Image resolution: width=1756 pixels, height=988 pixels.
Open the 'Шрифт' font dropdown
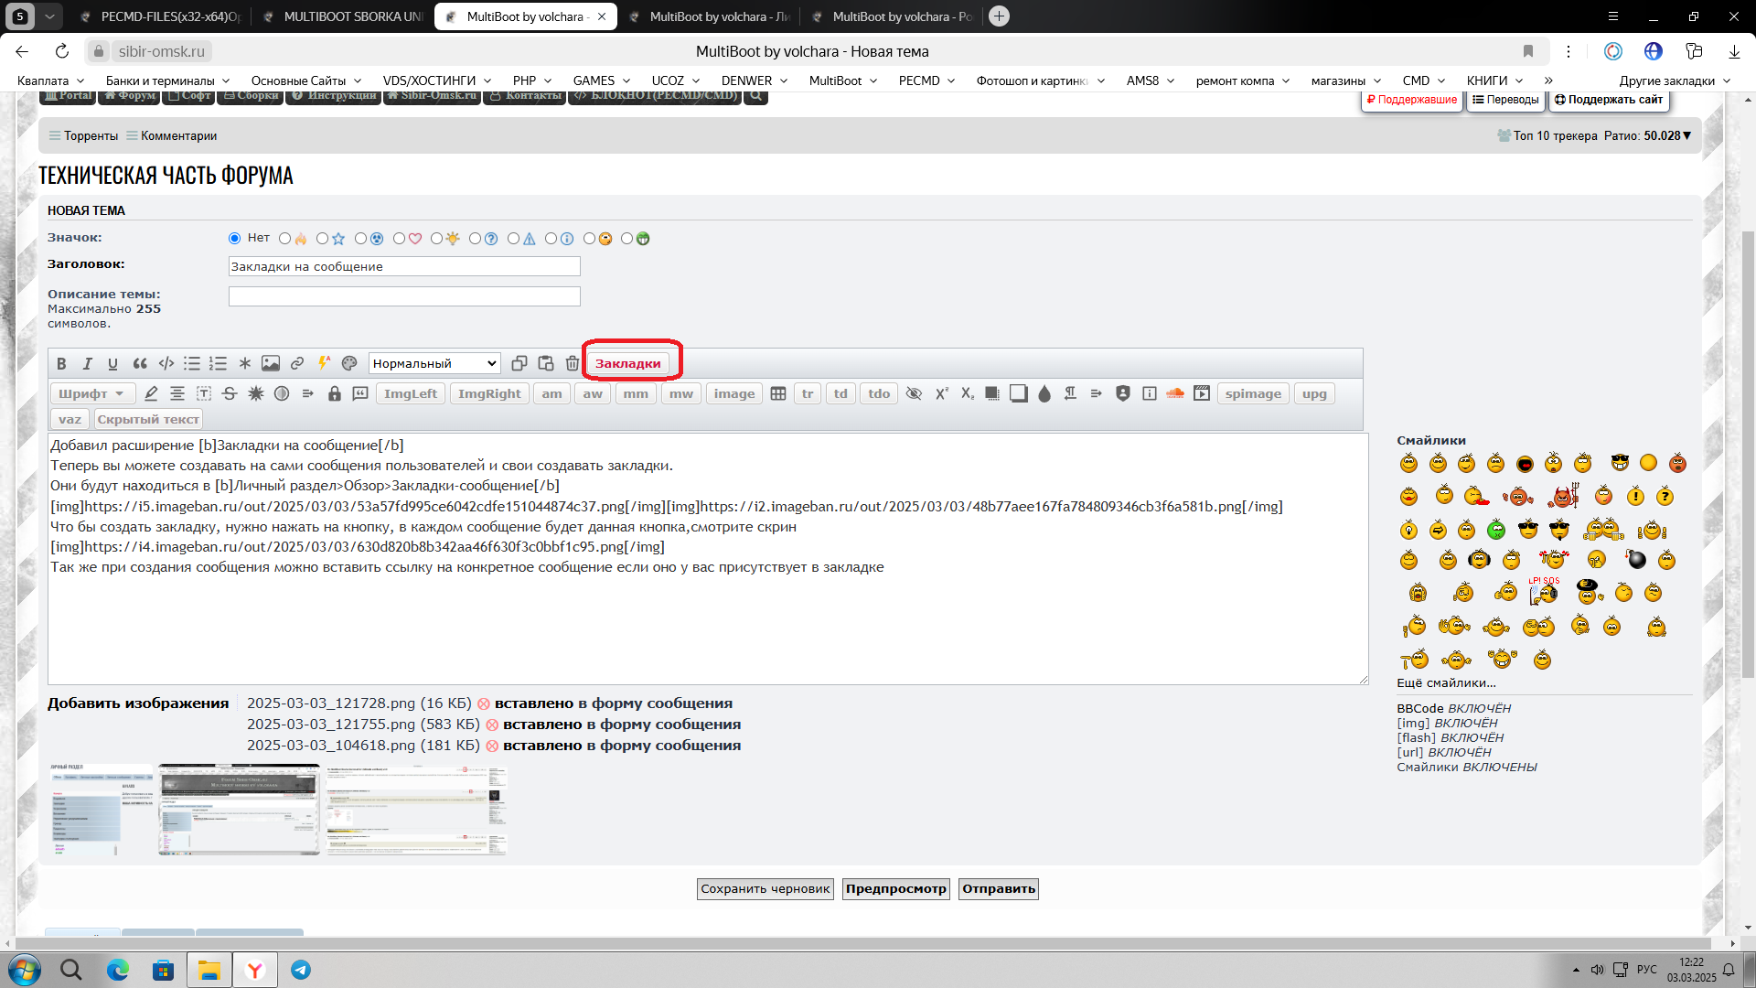[x=91, y=393]
